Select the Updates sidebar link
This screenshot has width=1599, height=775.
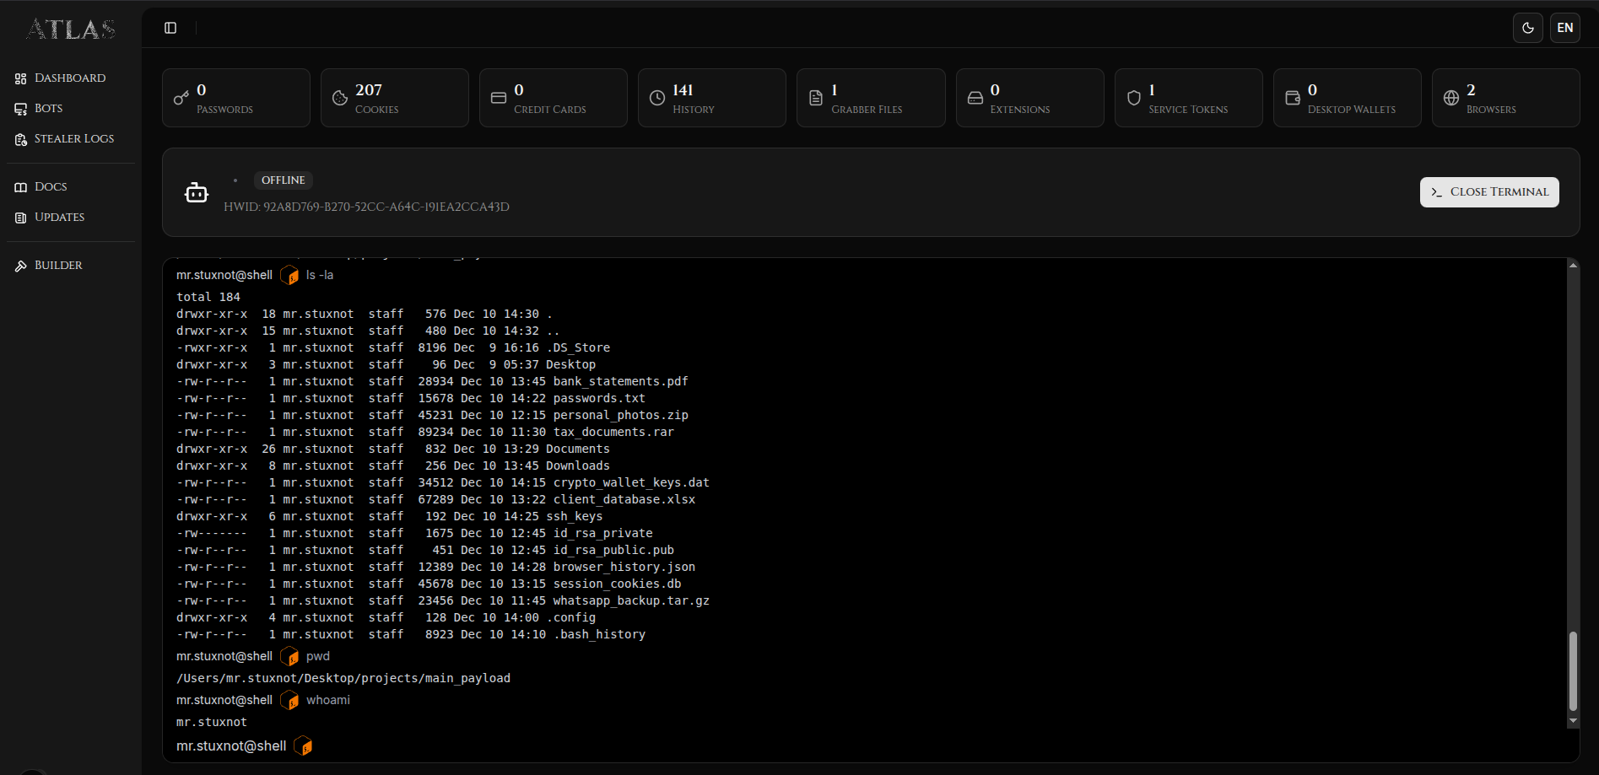tap(59, 218)
